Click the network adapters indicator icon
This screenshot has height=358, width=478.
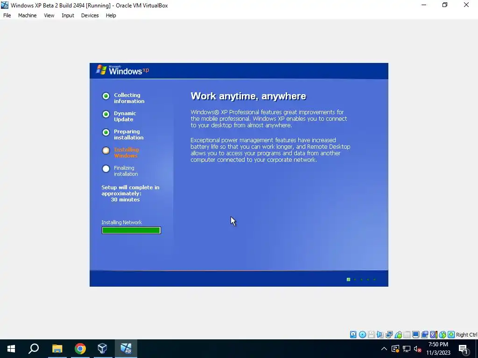click(389, 335)
